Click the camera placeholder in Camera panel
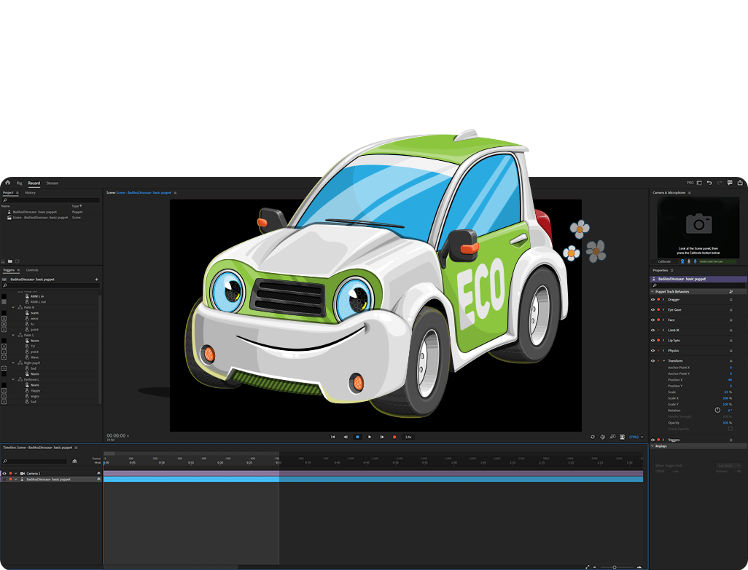Viewport: 748px width, 570px height. point(698,224)
